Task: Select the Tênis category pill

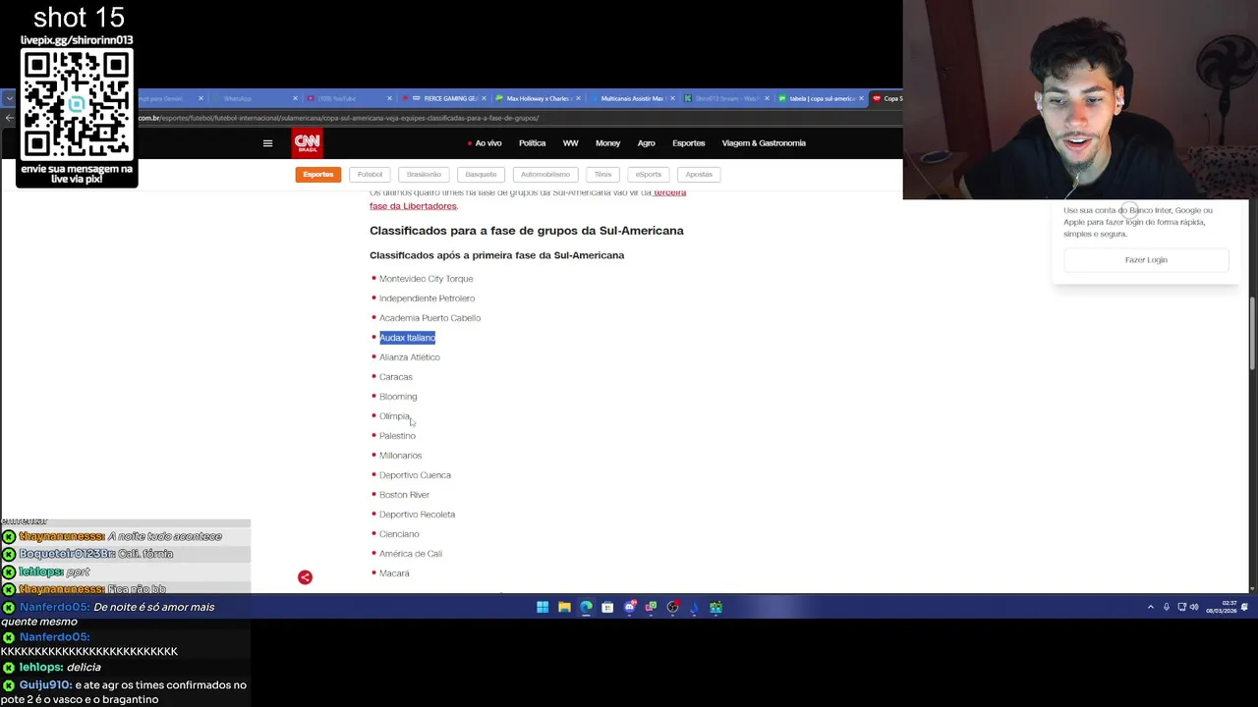Action: click(602, 175)
